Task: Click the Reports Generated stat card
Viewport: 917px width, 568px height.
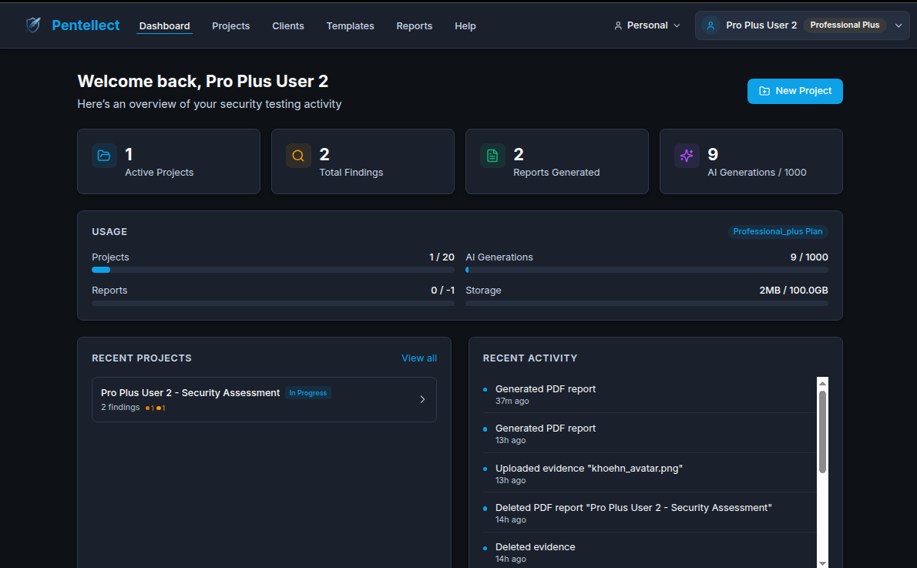Action: [x=556, y=161]
